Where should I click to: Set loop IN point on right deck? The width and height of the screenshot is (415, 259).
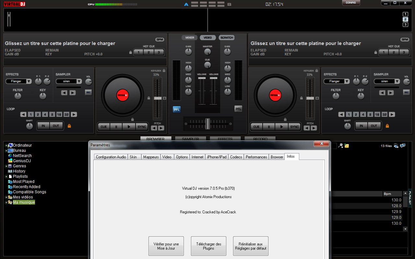pos(361,126)
